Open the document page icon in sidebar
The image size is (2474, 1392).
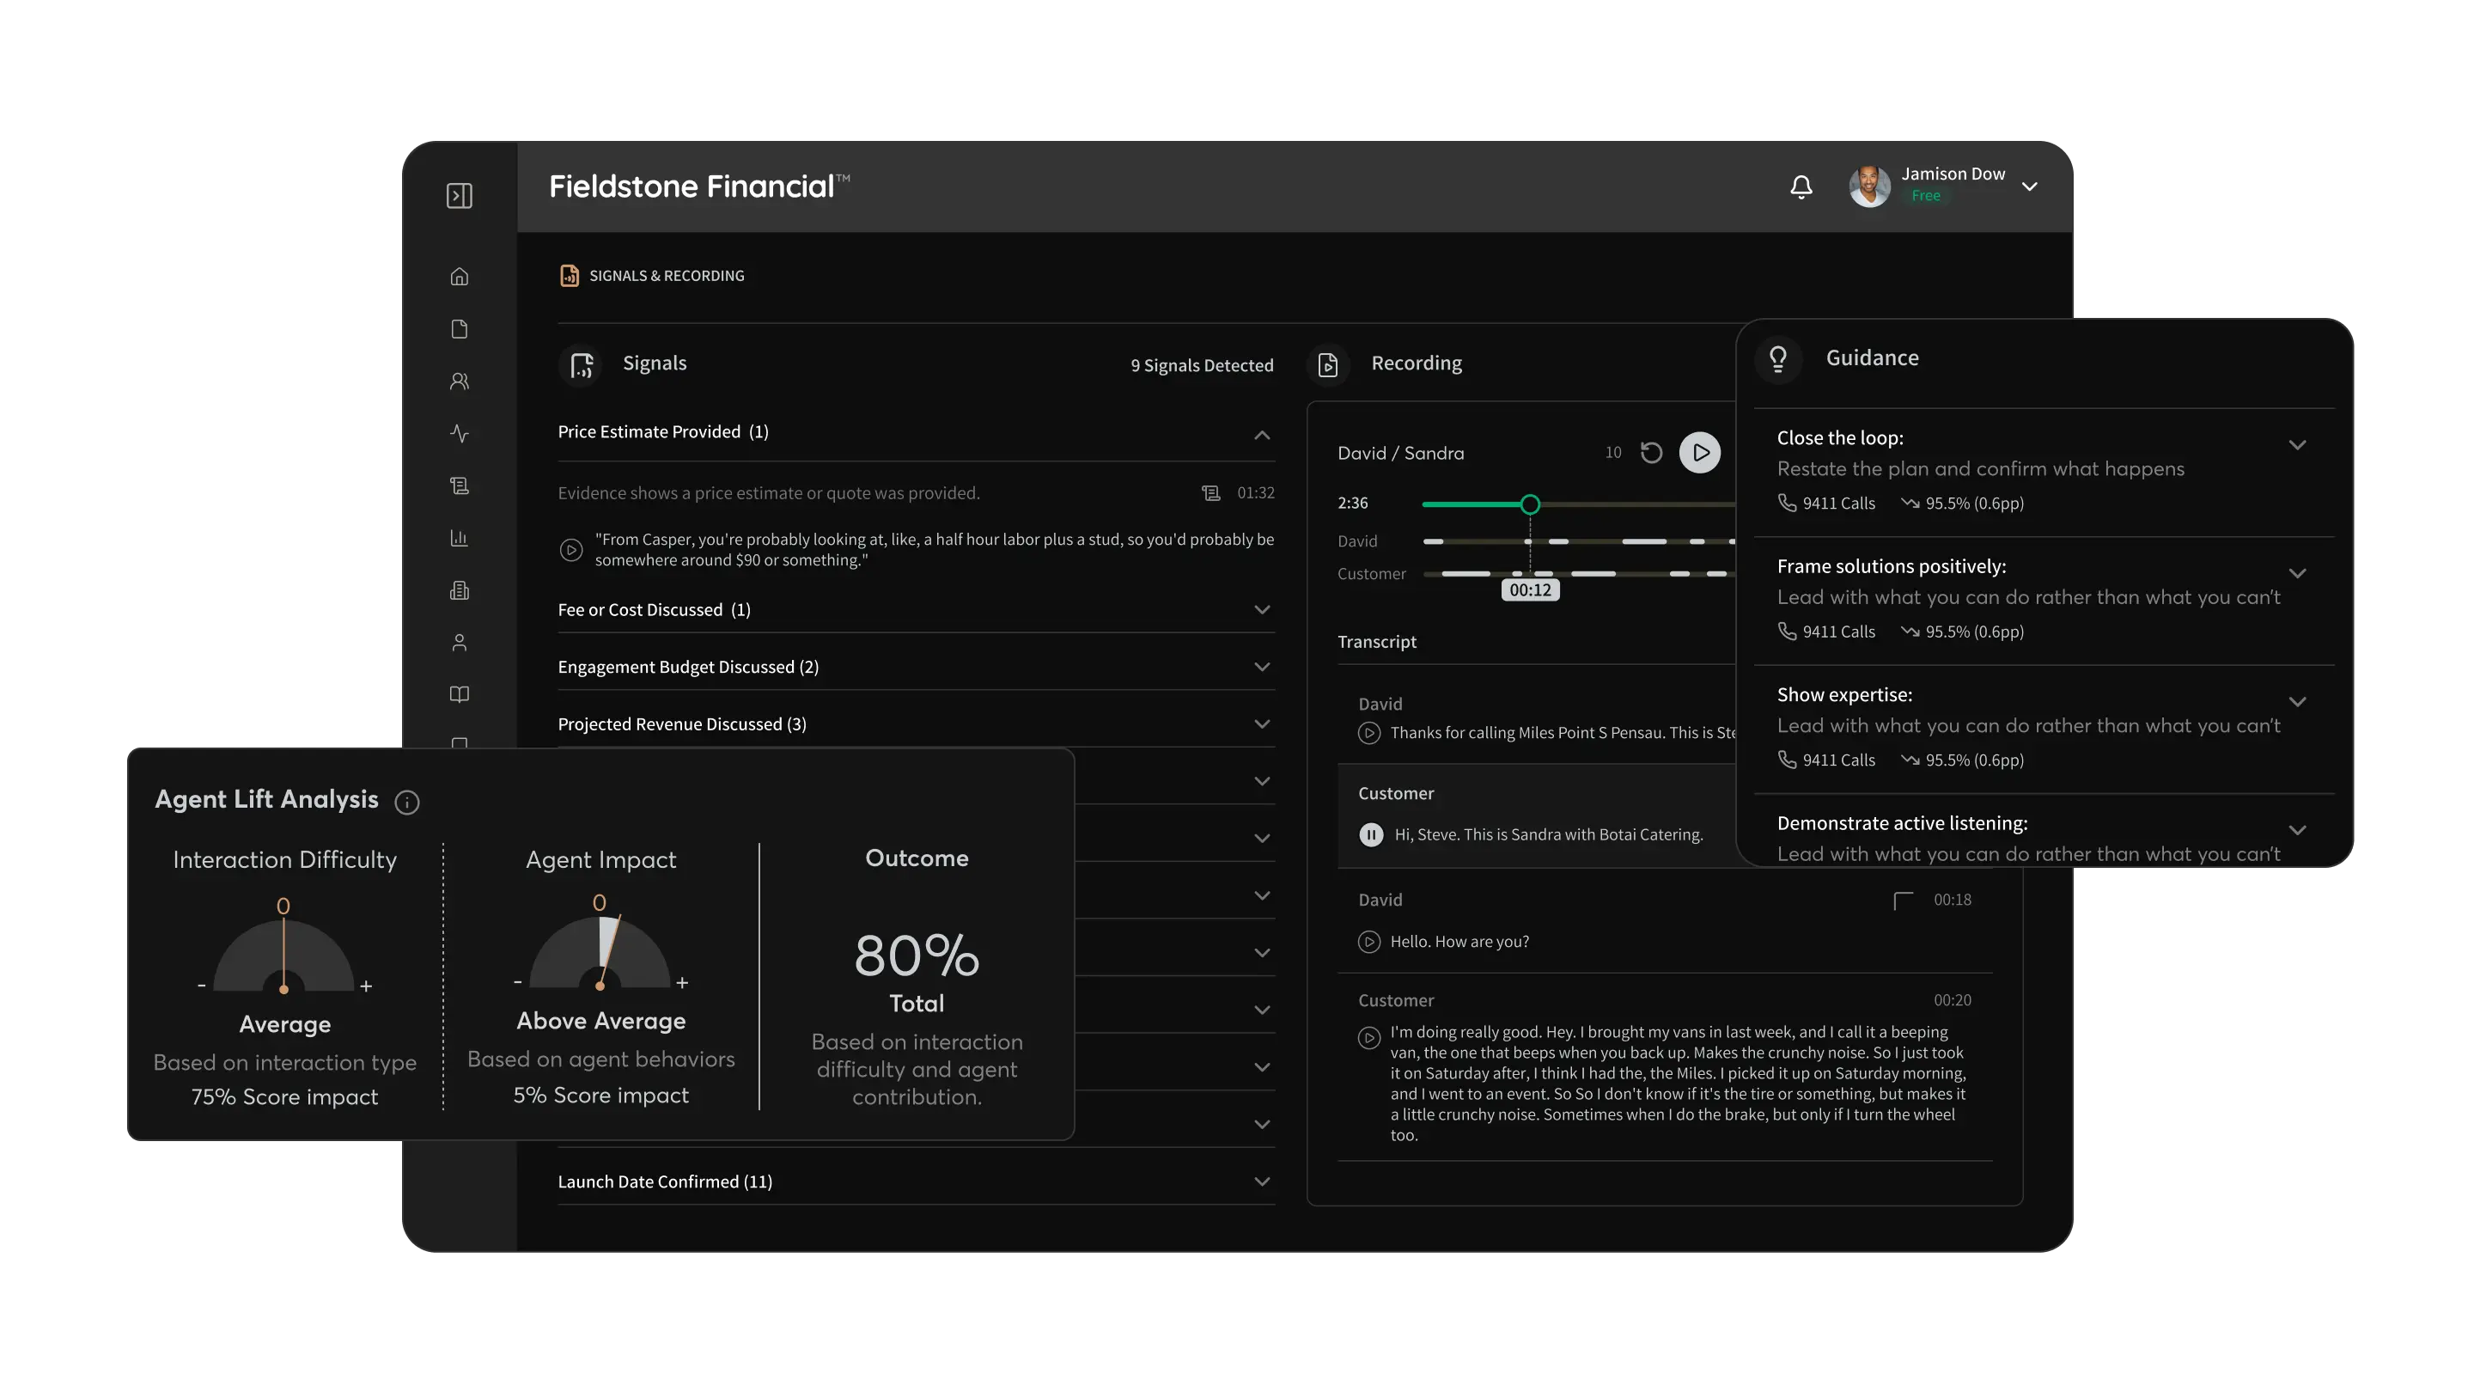coord(459,328)
